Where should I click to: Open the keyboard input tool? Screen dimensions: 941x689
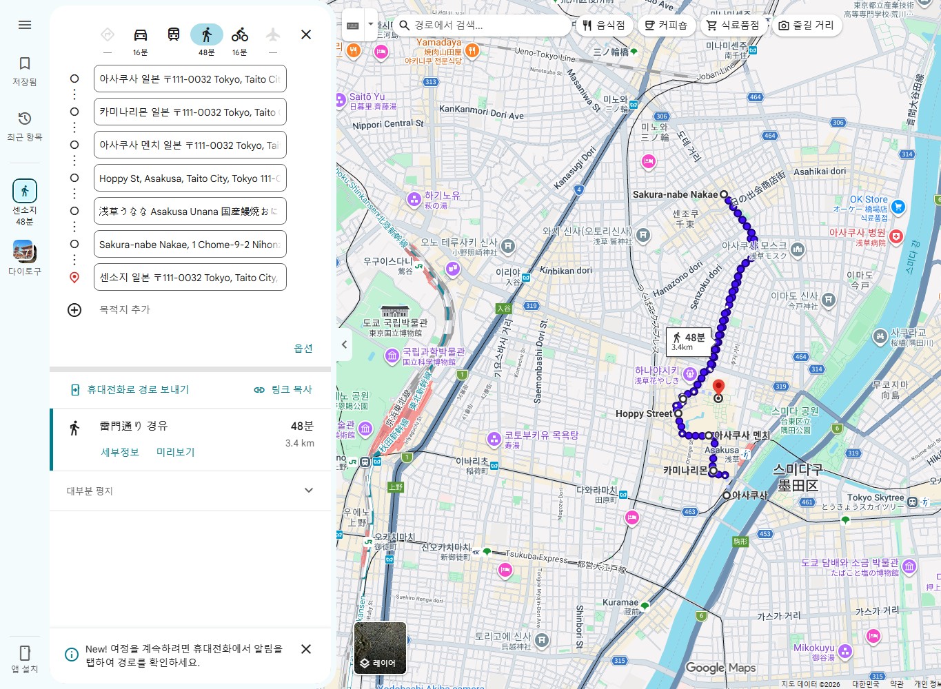353,25
